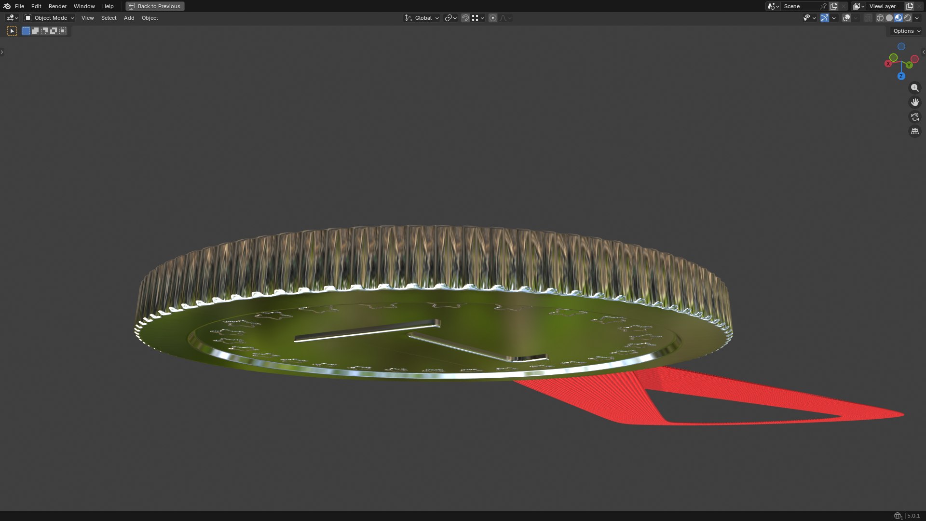Open the Options dropdown
Image resolution: width=926 pixels, height=521 pixels.
tap(907, 31)
